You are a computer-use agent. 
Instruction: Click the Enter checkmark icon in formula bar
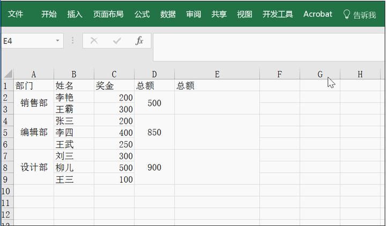(116, 41)
